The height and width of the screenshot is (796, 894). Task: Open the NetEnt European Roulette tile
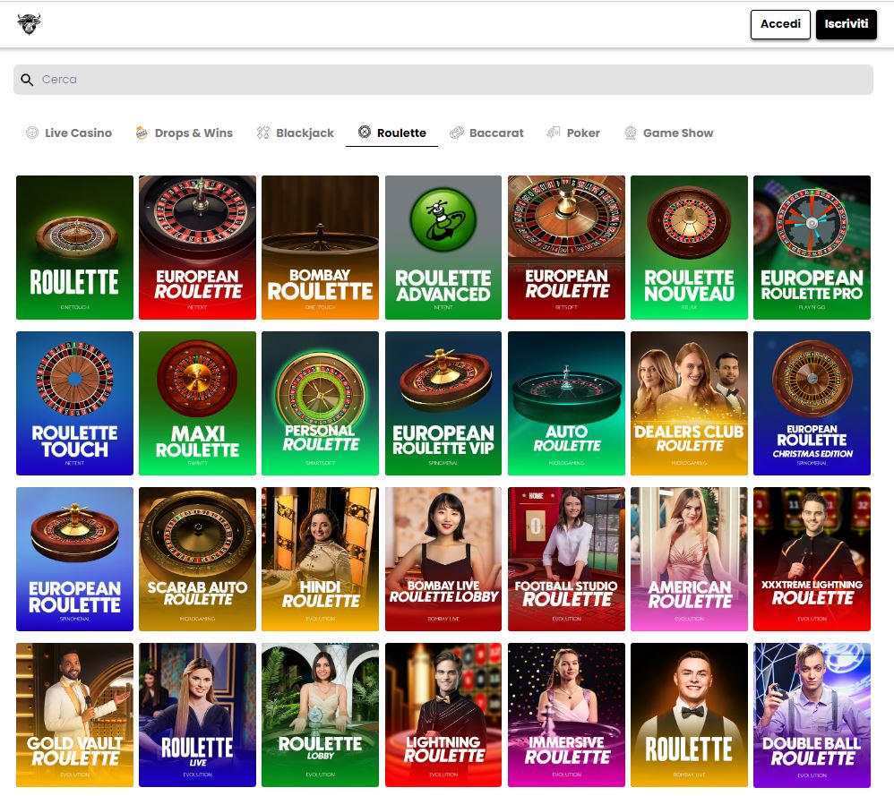click(197, 247)
